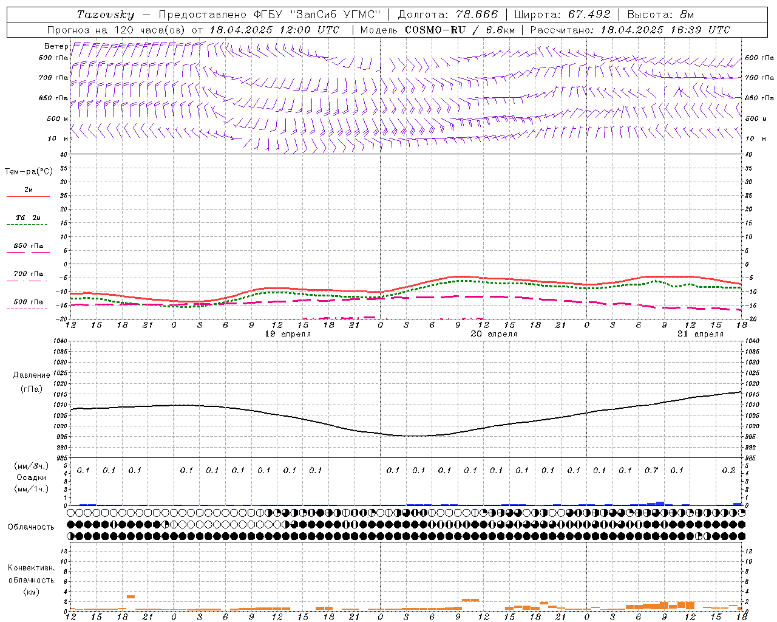Click the start time "18.04.2025 12:00 UTC"
Image resolution: width=777 pixels, height=622 pixels.
[275, 30]
